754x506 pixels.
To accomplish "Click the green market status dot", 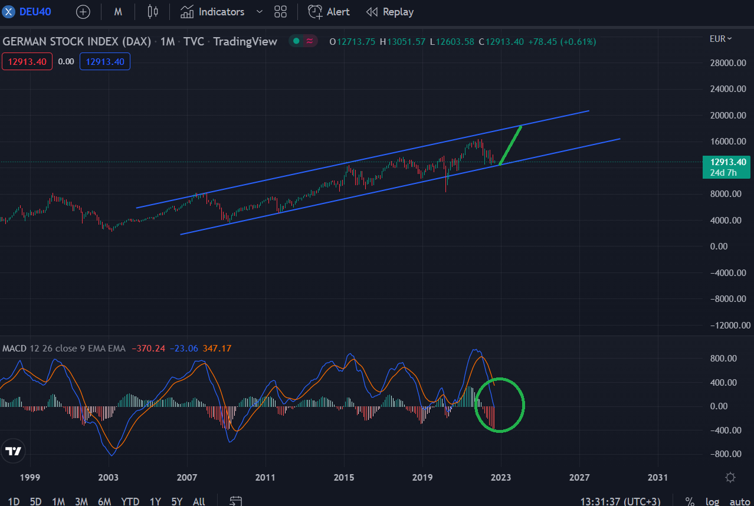I will pos(296,41).
